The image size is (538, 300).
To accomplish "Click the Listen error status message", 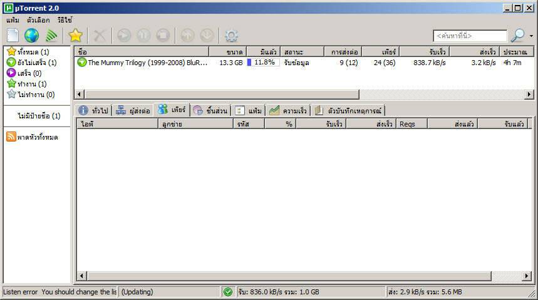I will 59,292.
